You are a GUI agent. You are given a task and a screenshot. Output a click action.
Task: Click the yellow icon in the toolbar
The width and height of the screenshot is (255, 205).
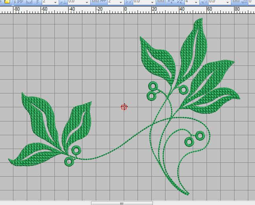(x=7, y=2)
